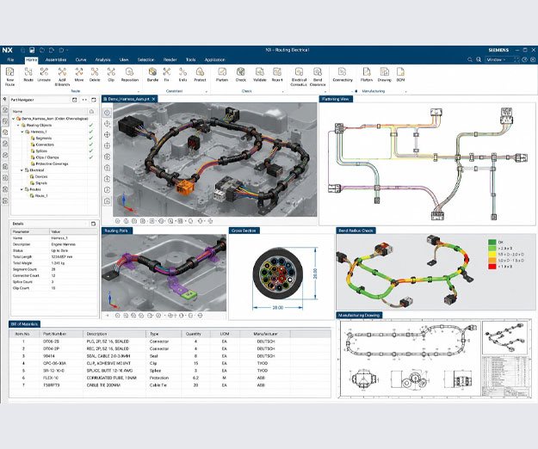The image size is (538, 449).
Task: Open the Application ribbon tab
Action: coord(215,59)
